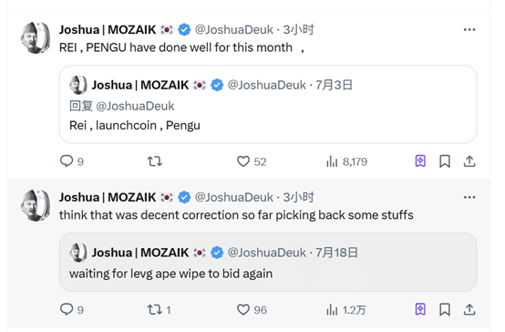Open Joshua's profile picture on first tweet
The height and width of the screenshot is (332, 505).
point(36,37)
